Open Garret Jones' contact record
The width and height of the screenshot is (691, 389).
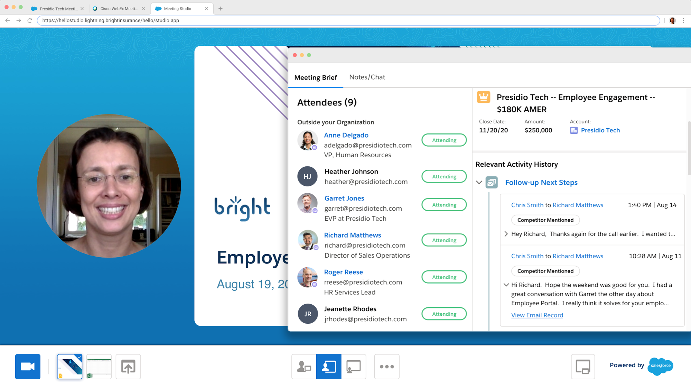(x=344, y=198)
